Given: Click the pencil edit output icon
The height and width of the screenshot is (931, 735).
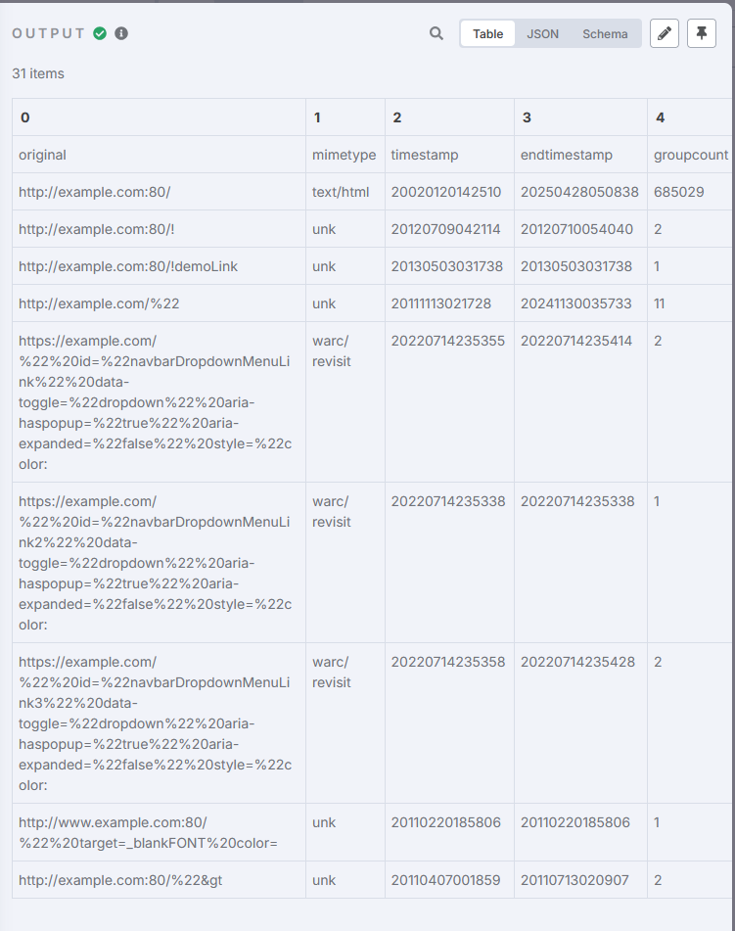Looking at the screenshot, I should 665,33.
